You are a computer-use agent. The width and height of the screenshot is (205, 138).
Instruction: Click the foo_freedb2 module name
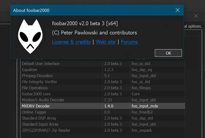(142, 112)
